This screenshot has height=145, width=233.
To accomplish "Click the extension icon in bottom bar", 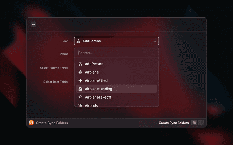I will [32, 123].
